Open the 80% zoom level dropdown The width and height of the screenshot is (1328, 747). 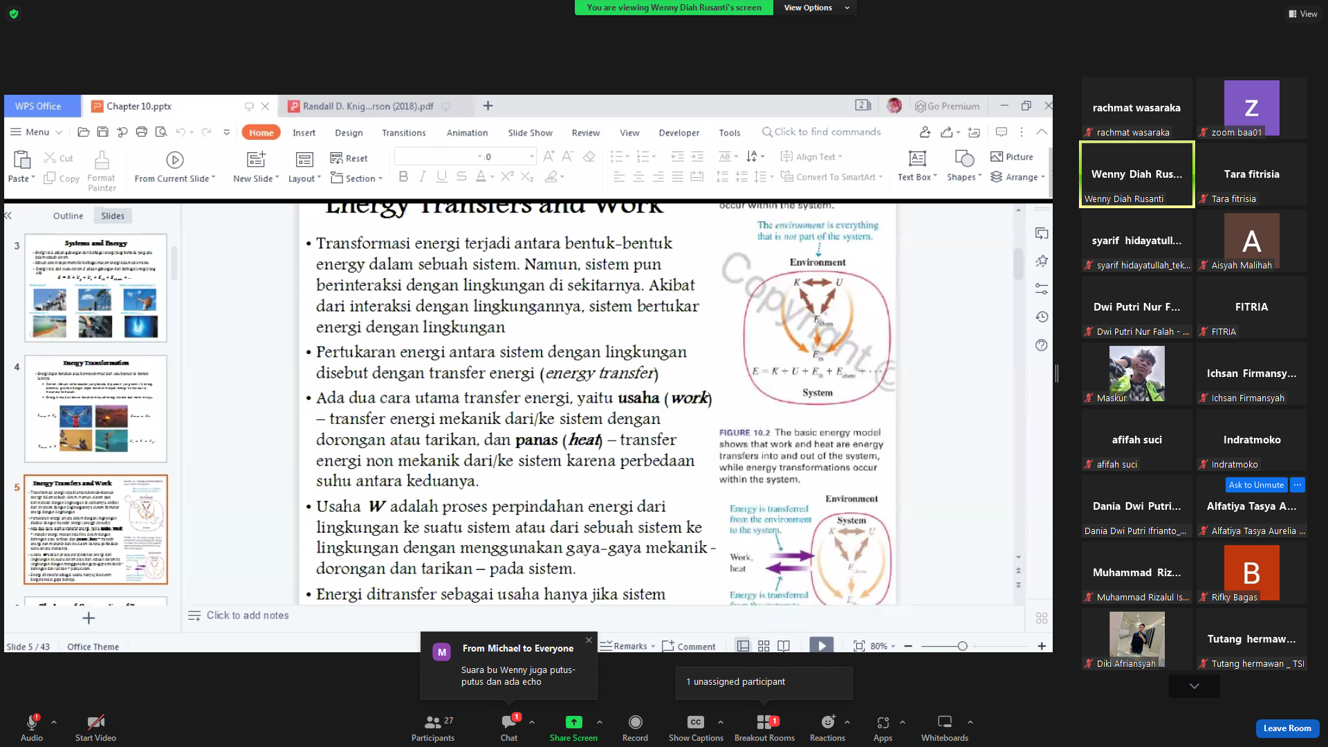coord(883,646)
